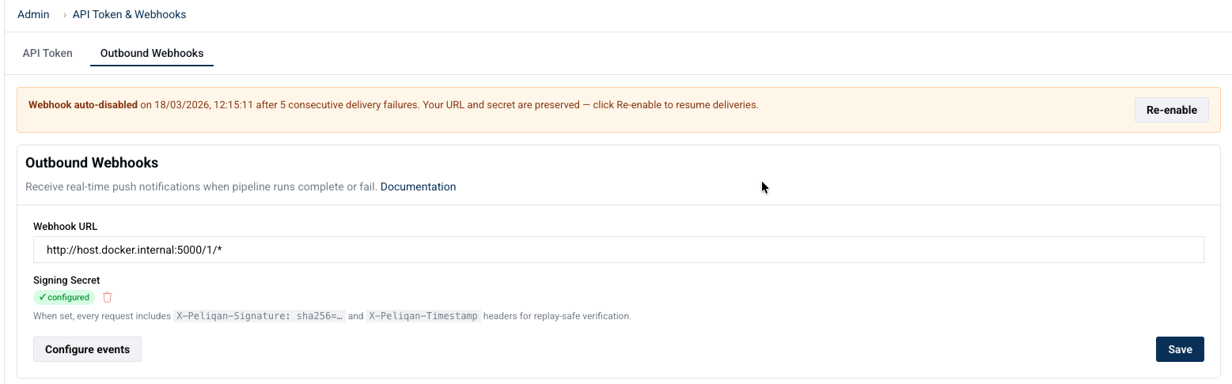Click the real-time push notifications description text
Screen dimensions: 1232x384
201,186
